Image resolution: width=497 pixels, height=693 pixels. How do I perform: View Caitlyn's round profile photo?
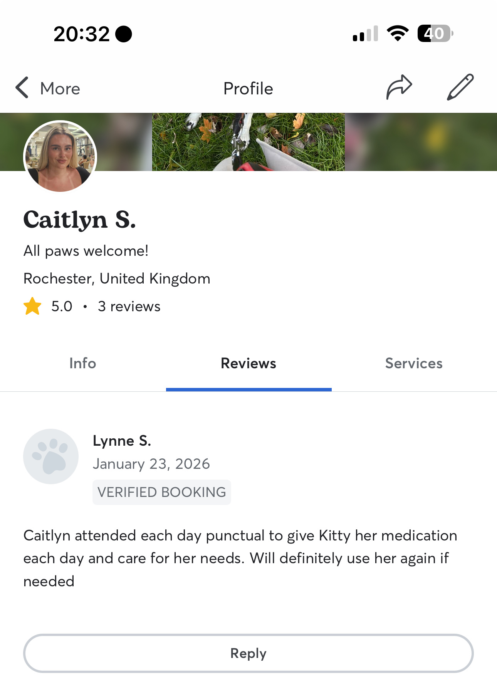60,156
